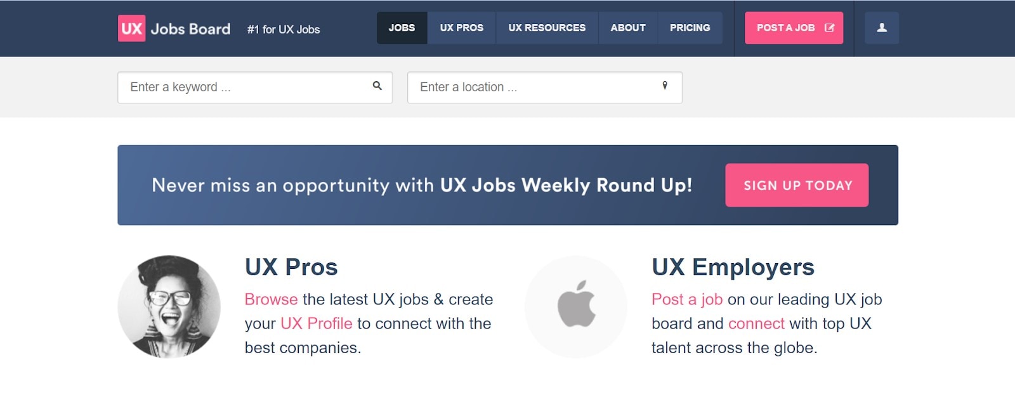The width and height of the screenshot is (1015, 395).
Task: Click the external link icon on Post a Job
Action: [829, 28]
